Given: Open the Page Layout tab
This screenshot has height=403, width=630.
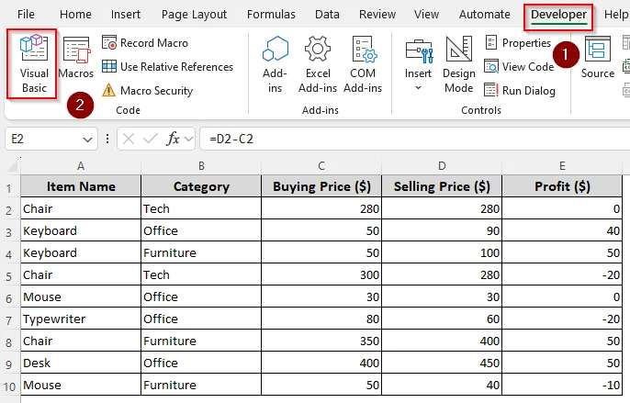Looking at the screenshot, I should [x=194, y=15].
